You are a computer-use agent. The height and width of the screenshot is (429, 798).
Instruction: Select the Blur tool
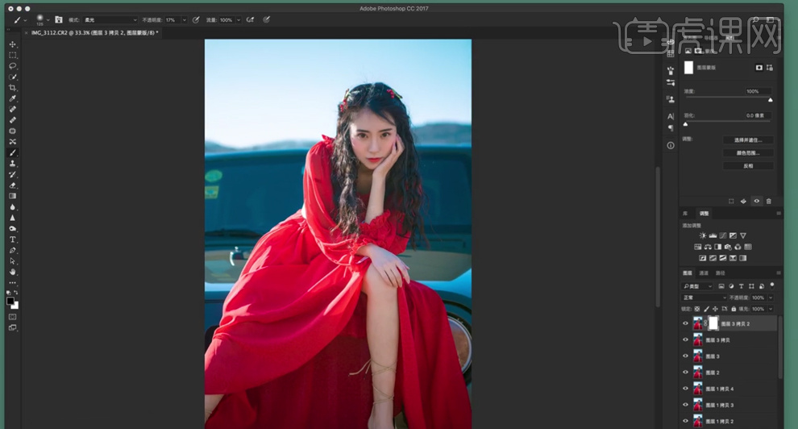[13, 207]
